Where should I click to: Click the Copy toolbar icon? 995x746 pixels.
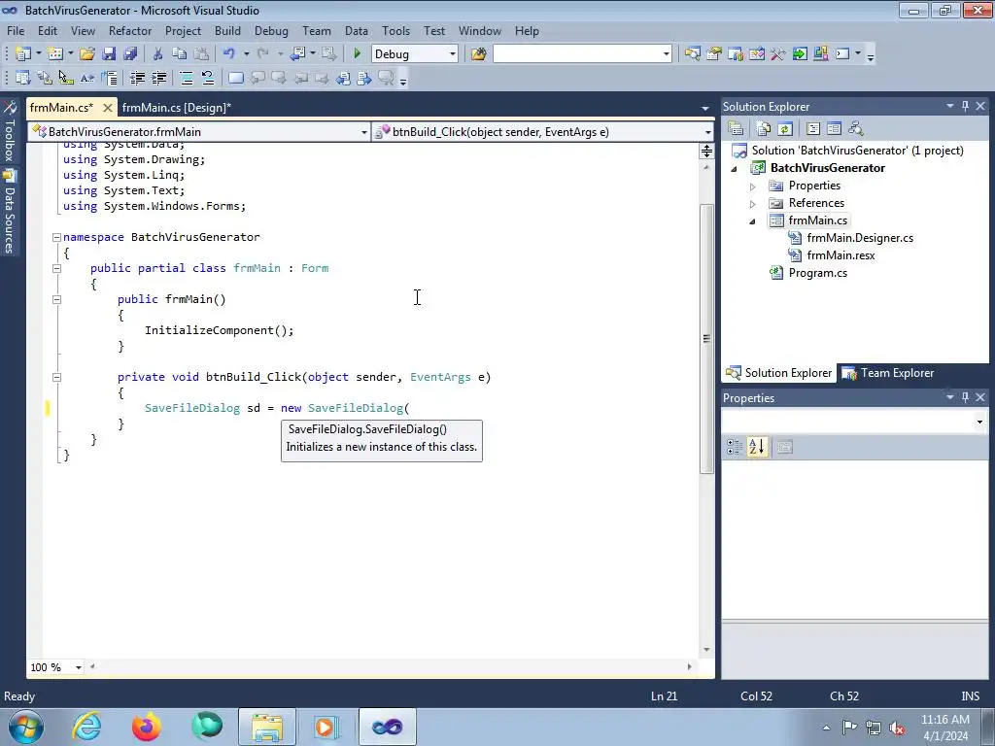point(180,54)
